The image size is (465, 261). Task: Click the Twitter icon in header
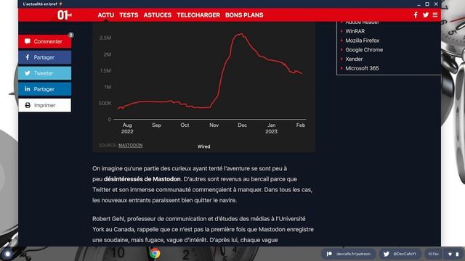point(426,14)
